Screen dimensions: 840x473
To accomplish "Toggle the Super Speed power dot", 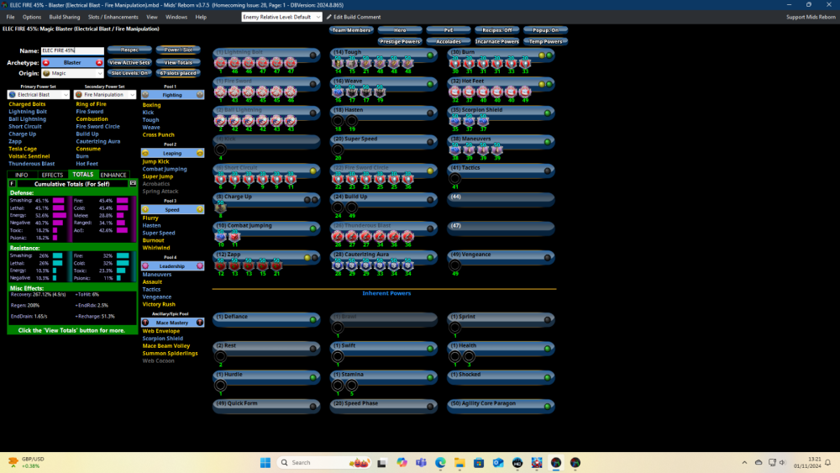I will pyautogui.click(x=430, y=142).
